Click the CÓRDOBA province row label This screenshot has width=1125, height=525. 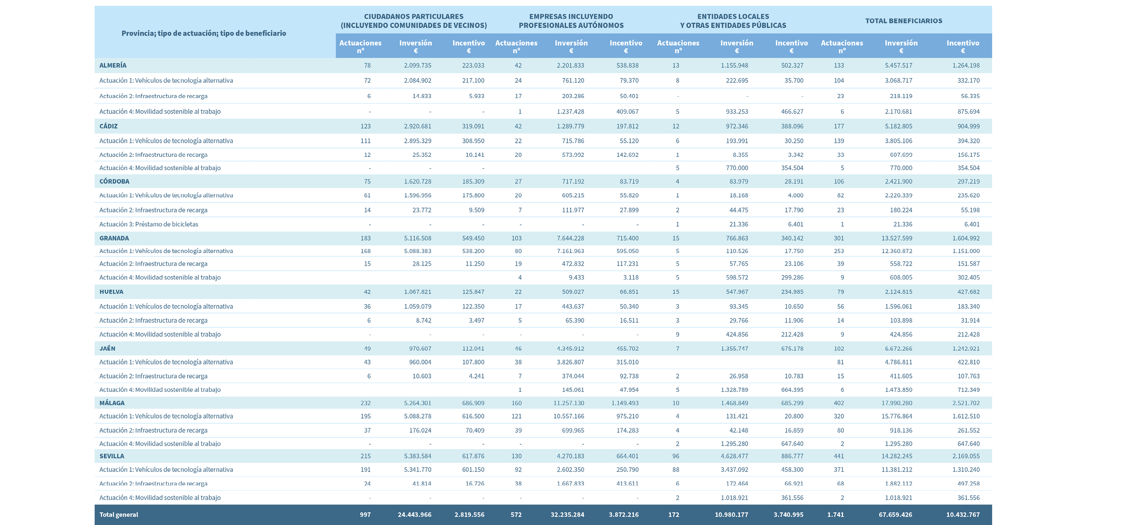[x=114, y=181]
